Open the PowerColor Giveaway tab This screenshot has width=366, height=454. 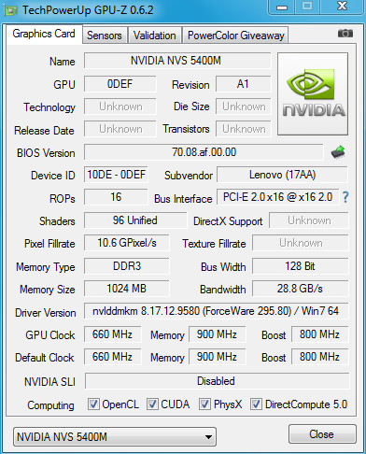pos(235,35)
